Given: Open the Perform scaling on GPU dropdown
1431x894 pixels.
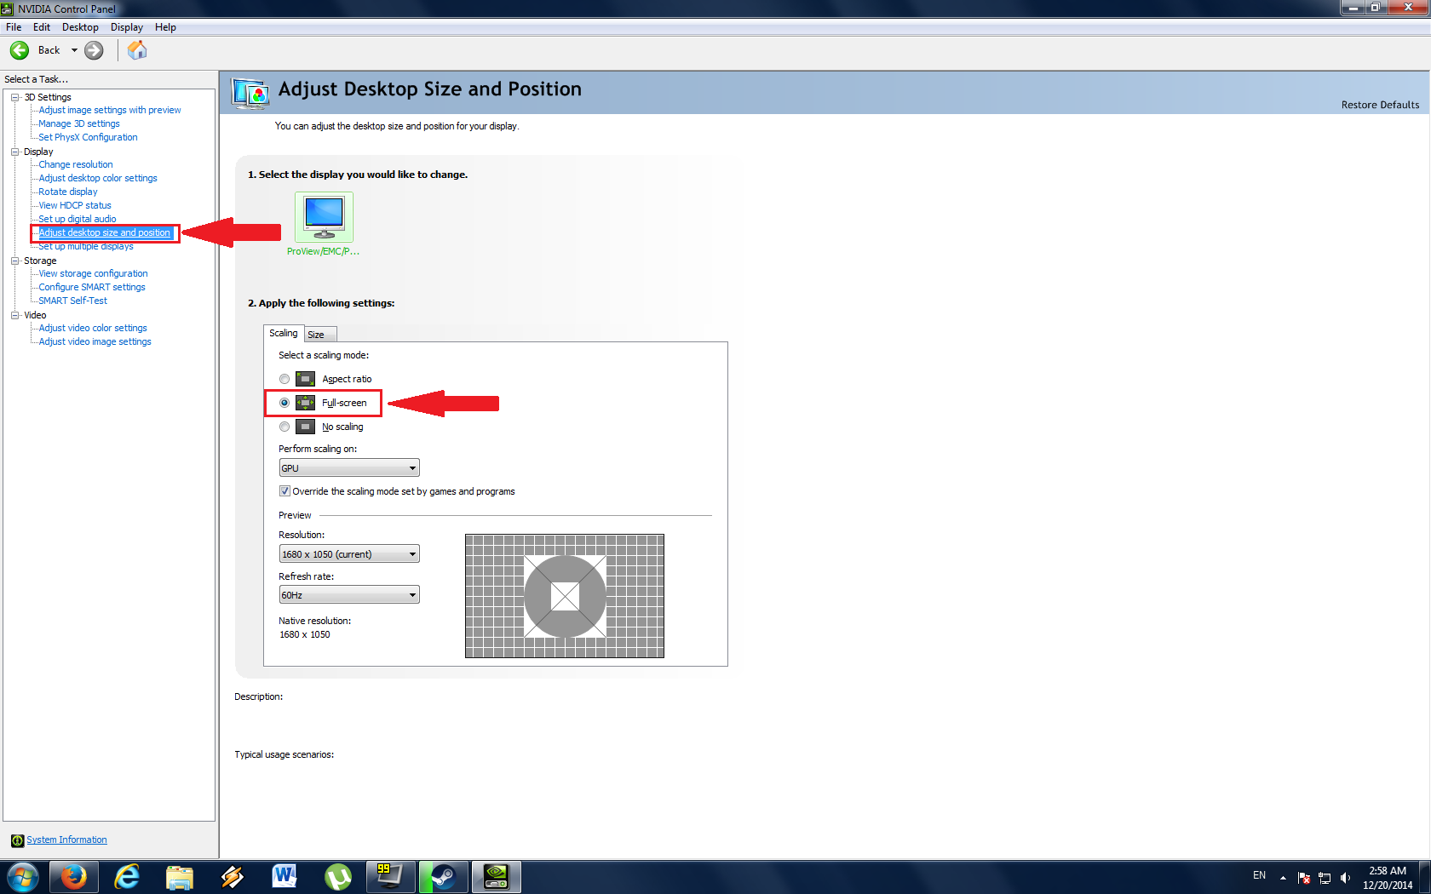Looking at the screenshot, I should pyautogui.click(x=349, y=468).
